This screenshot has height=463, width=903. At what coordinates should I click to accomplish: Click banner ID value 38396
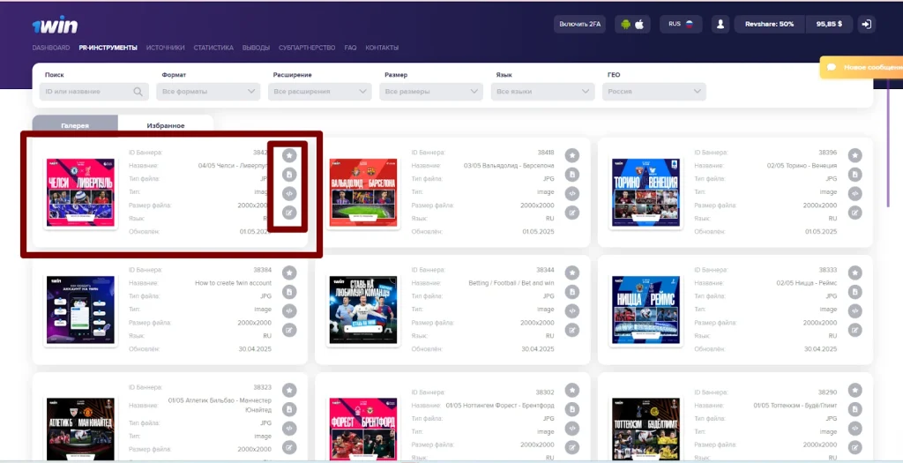828,153
